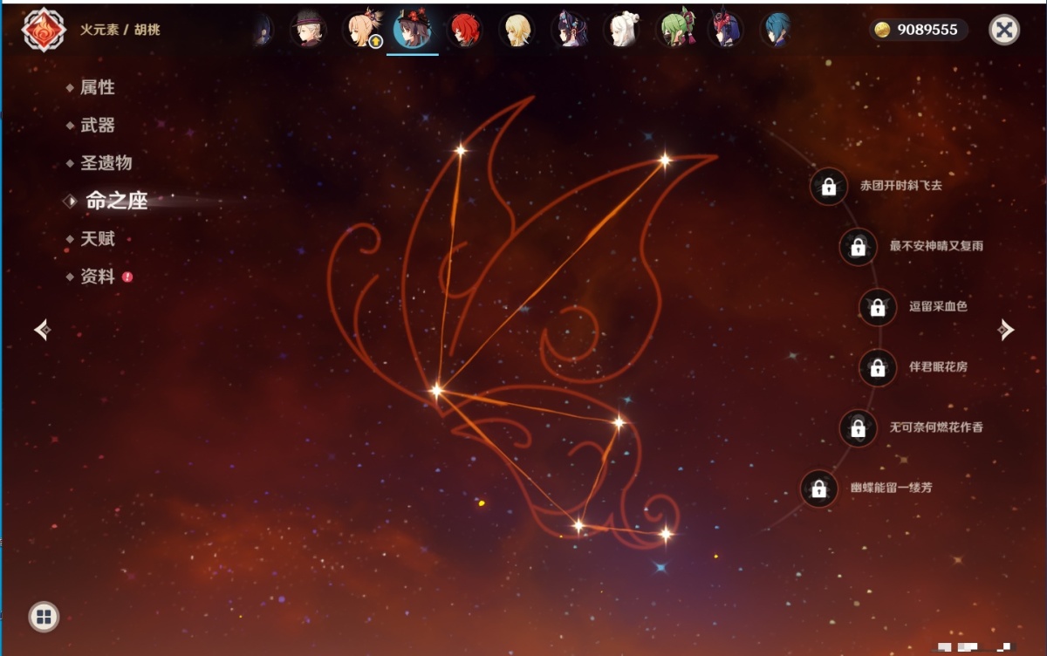Choose the white-haired character avatar
Screen dimensions: 1047x656
coord(621,30)
